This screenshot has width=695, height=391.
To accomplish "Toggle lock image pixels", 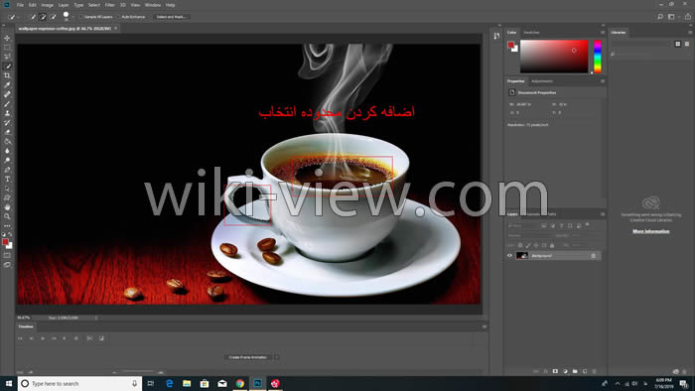I will pos(528,245).
